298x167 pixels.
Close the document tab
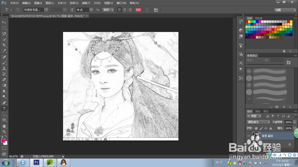[87, 16]
